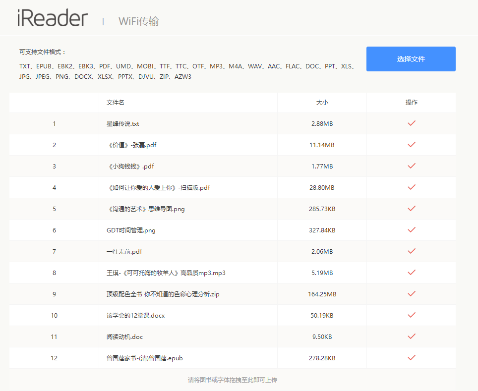This screenshot has height=391, width=478.
Task: Click the size value 278.28KB
Action: coord(322,358)
